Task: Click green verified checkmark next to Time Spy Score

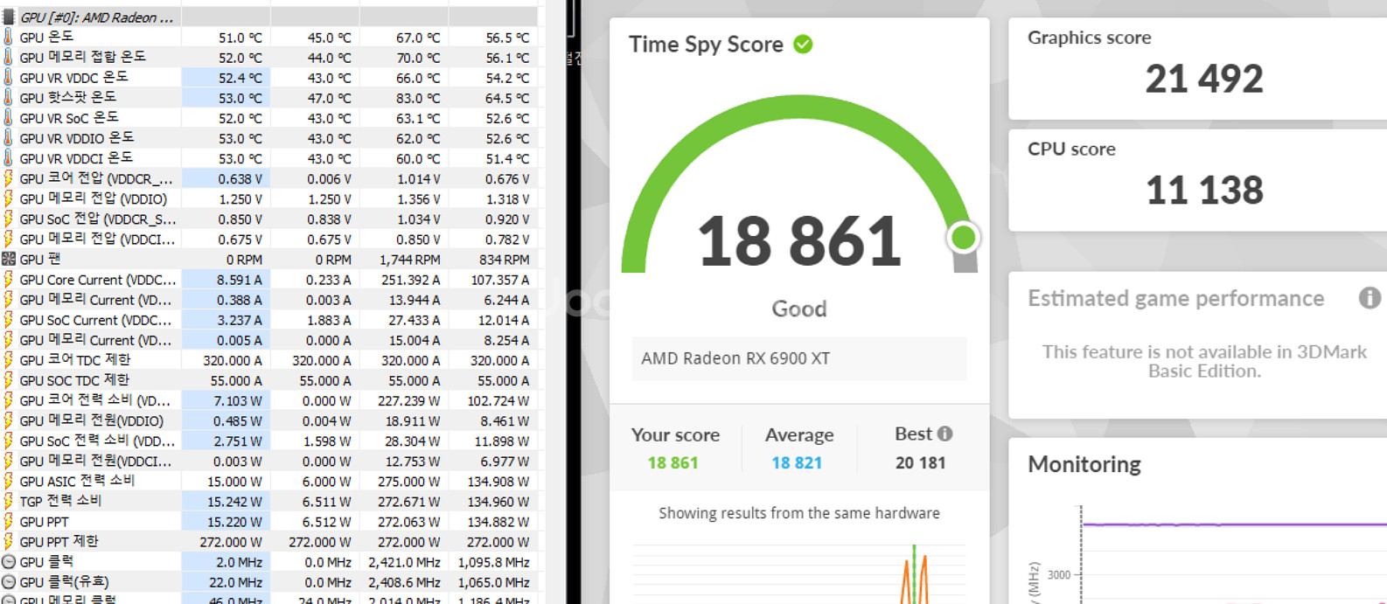Action: 803,44
